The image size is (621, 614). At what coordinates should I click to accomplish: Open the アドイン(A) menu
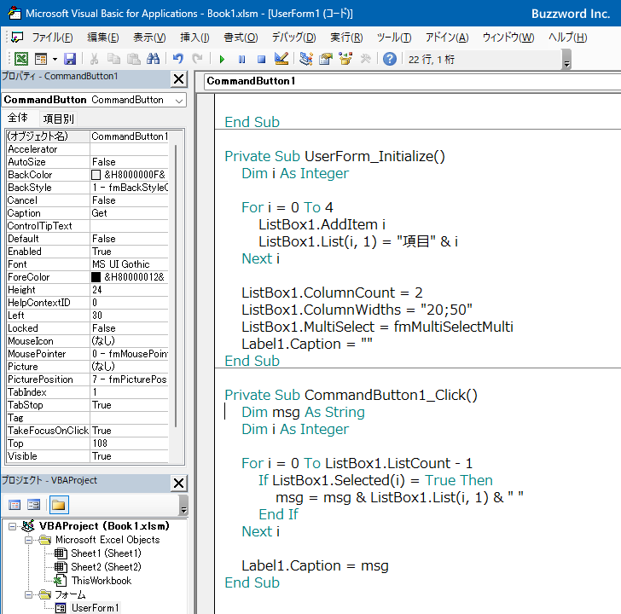click(447, 38)
